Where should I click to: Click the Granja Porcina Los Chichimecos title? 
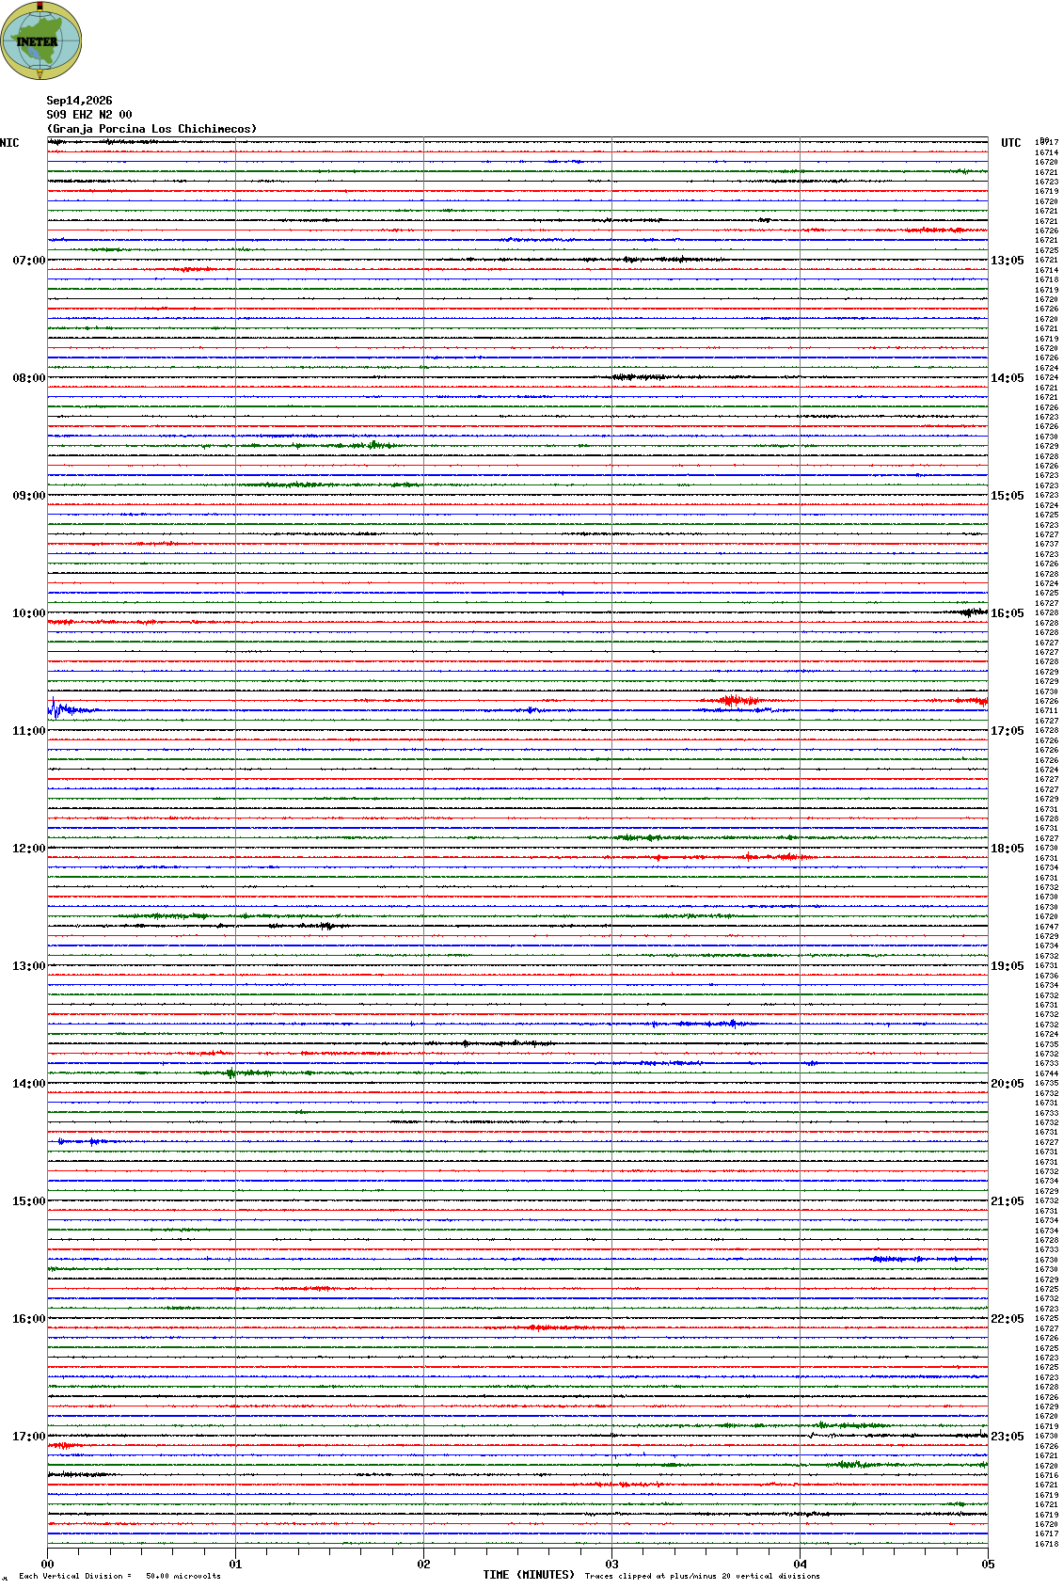point(151,129)
